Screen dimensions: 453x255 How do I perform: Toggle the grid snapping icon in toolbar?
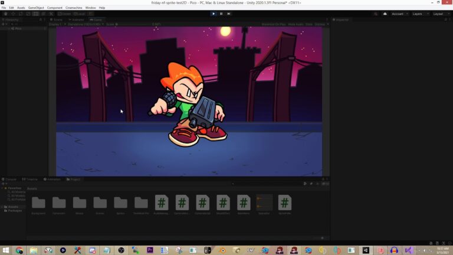(x=91, y=14)
